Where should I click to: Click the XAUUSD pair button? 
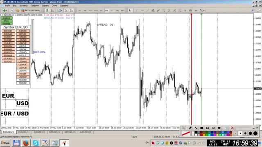23,83
